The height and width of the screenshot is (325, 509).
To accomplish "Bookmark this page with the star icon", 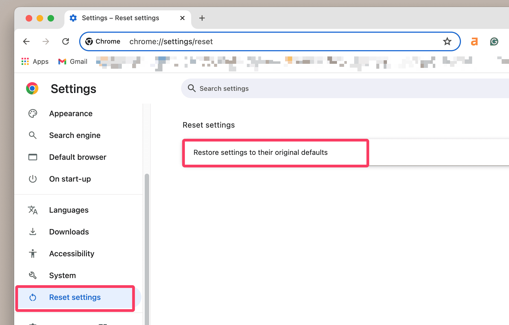I will (x=447, y=41).
